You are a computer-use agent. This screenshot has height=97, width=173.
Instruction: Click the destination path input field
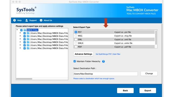coord(105,74)
